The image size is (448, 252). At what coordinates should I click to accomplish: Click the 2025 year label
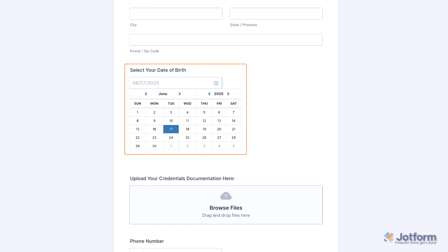[x=218, y=94]
